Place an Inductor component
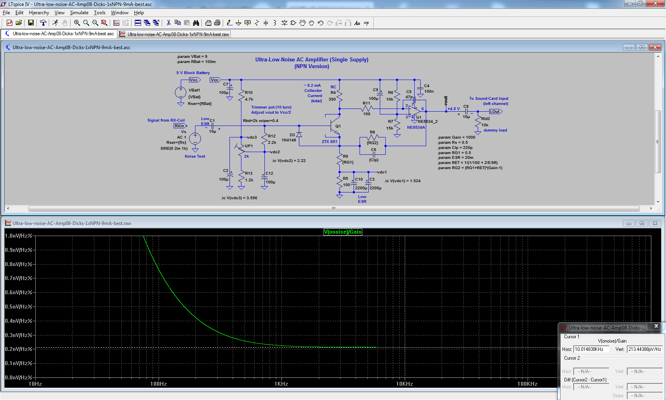 [275, 23]
